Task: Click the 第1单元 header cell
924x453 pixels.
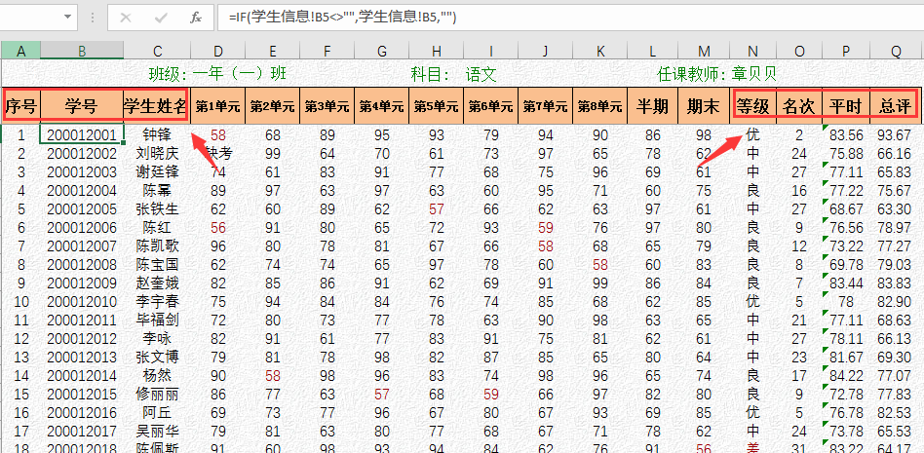Action: [x=218, y=106]
